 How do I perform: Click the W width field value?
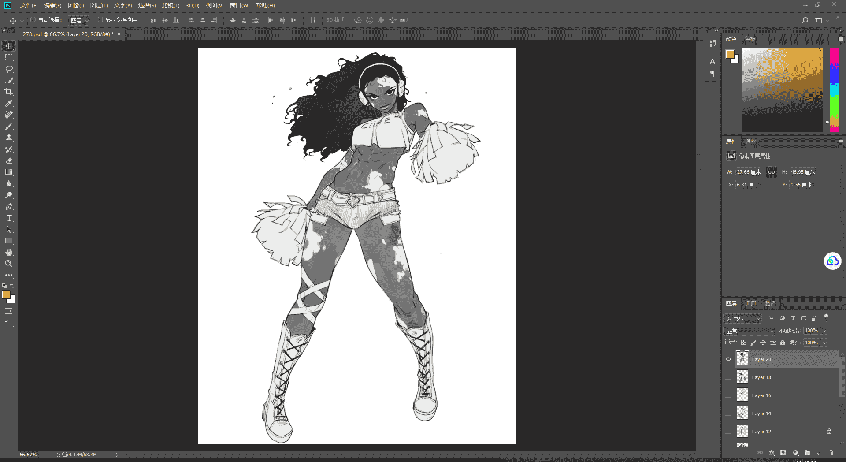click(749, 172)
